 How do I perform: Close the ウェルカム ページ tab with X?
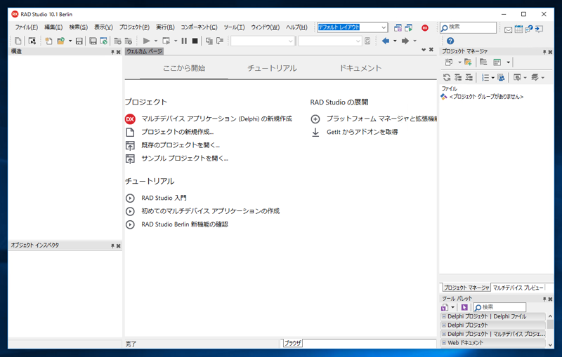[431, 50]
